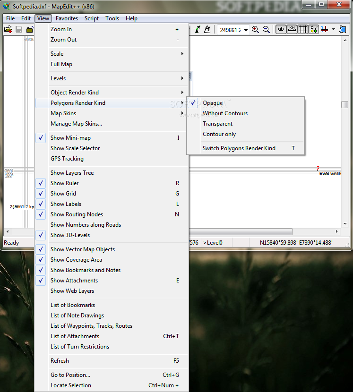The height and width of the screenshot is (392, 353).
Task: Choose Refresh from View menu
Action: point(112,361)
